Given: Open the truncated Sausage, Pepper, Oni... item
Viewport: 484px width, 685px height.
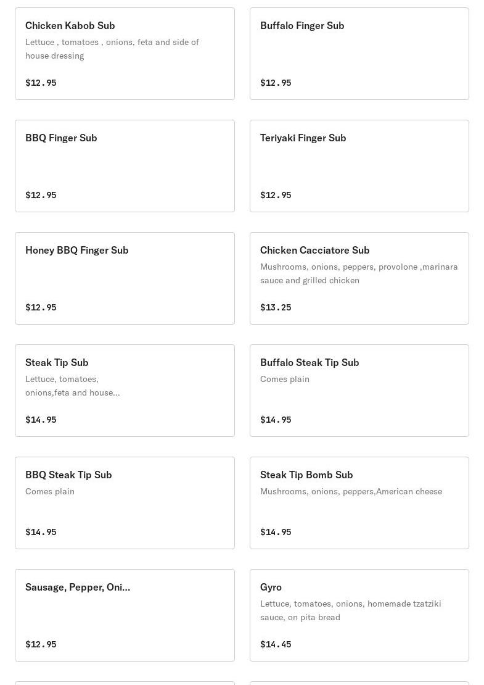Looking at the screenshot, I should [x=78, y=587].
